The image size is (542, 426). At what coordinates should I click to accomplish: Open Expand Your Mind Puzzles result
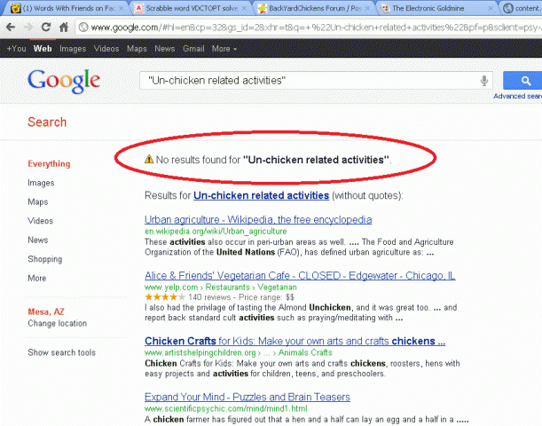(x=247, y=397)
